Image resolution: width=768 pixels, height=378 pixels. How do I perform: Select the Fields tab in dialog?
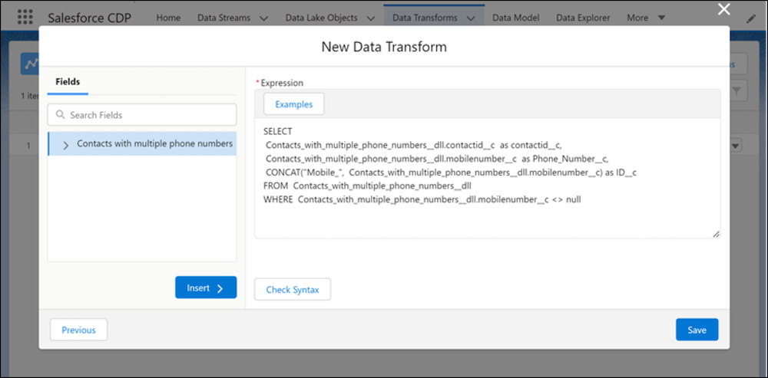pos(68,82)
